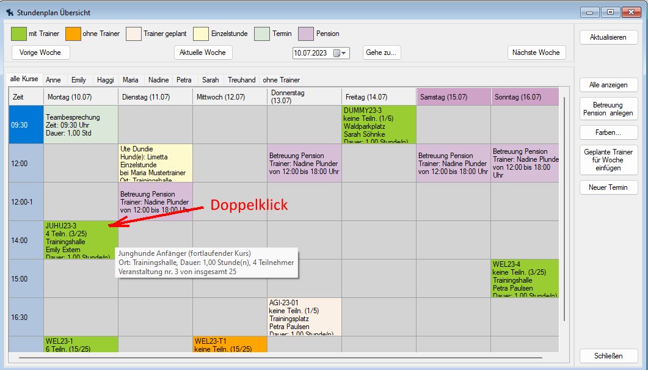Viewport: 648px width, 370px height.
Task: Click the green 'mit Trainer' color swatch
Action: point(19,34)
